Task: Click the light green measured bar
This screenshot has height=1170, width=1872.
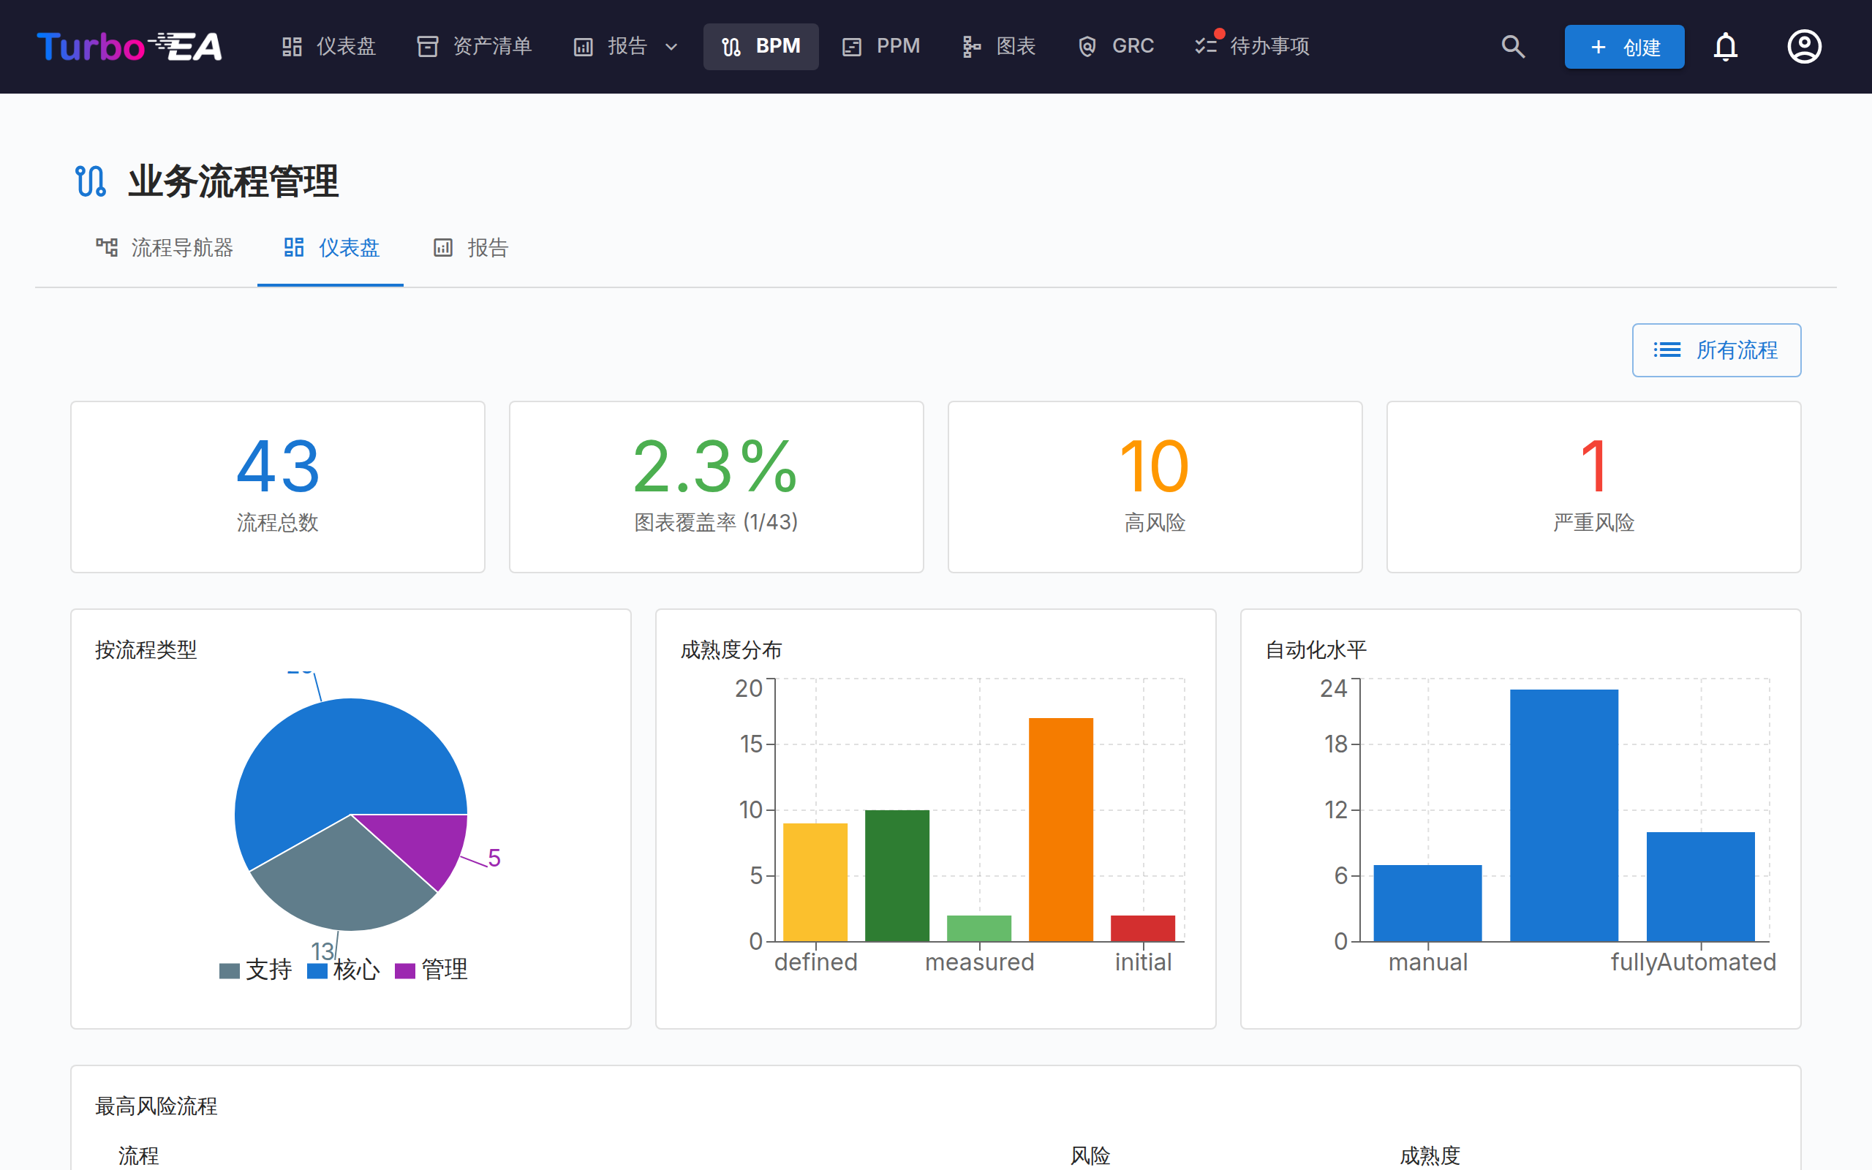Action: [x=979, y=929]
